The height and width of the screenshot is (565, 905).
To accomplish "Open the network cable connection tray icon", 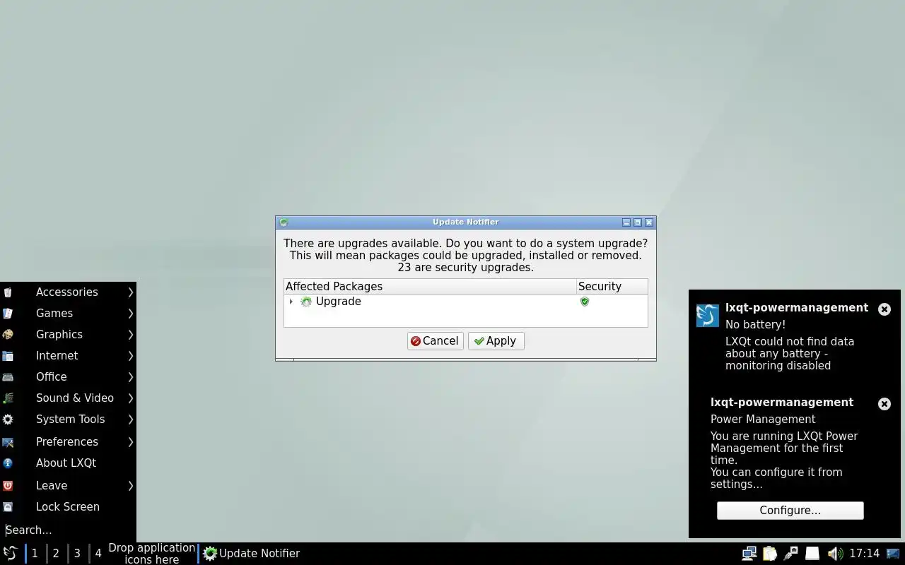I will [790, 553].
